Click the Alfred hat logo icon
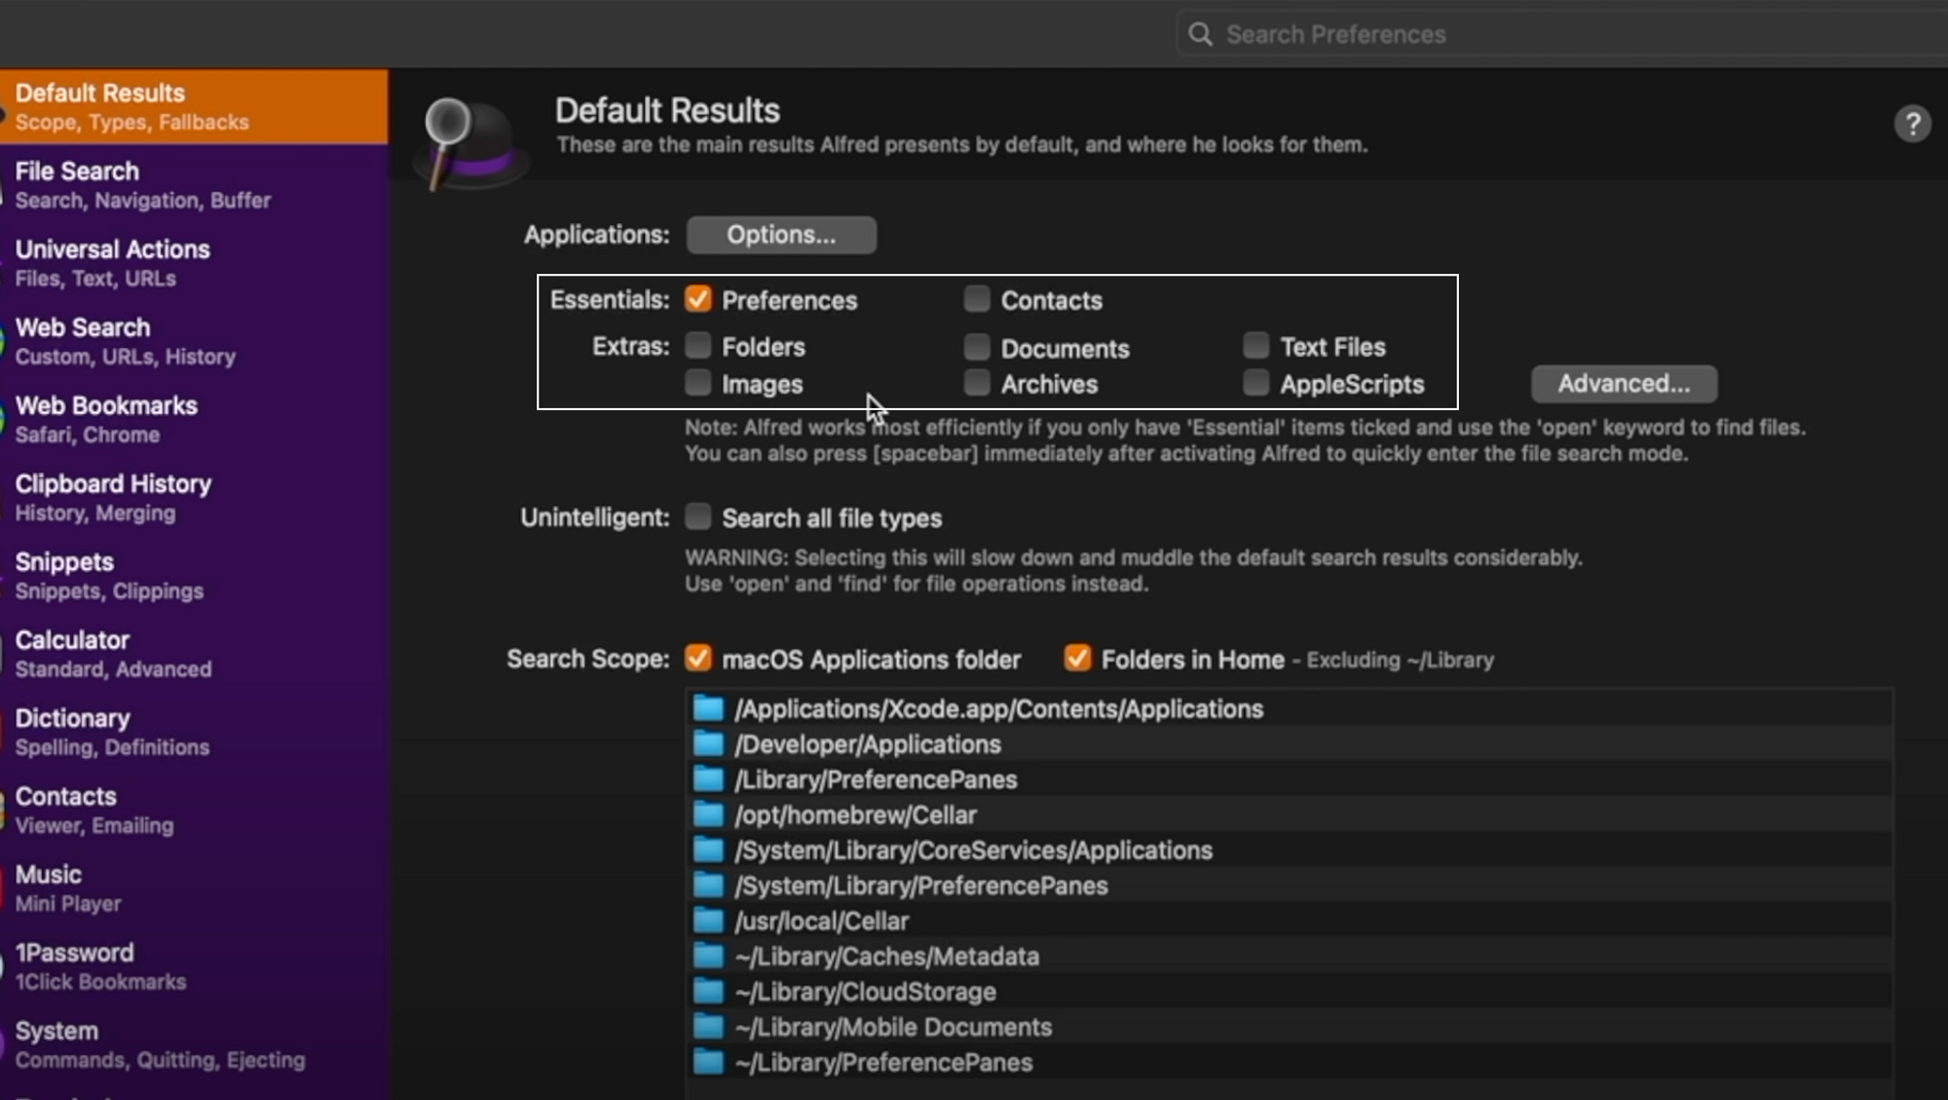1948x1100 pixels. (x=471, y=142)
